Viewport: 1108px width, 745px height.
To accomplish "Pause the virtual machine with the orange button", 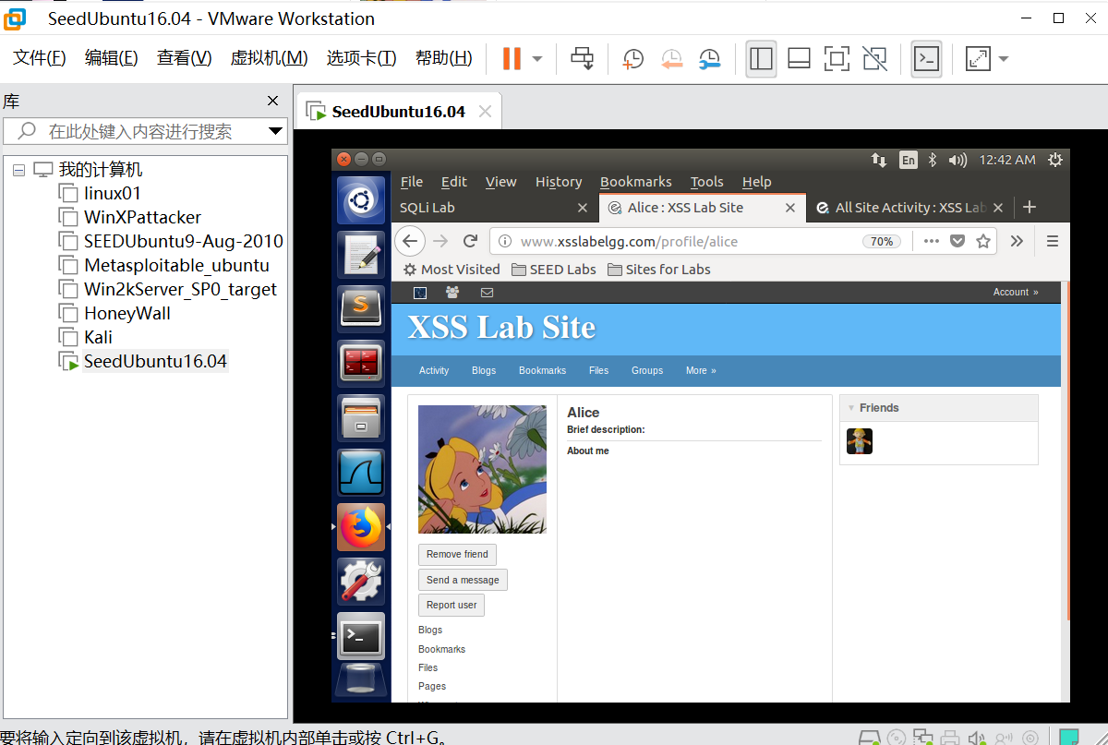I will coord(512,58).
